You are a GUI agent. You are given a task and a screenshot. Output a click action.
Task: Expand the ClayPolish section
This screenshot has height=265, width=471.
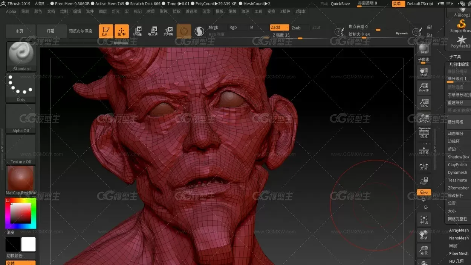point(457,165)
